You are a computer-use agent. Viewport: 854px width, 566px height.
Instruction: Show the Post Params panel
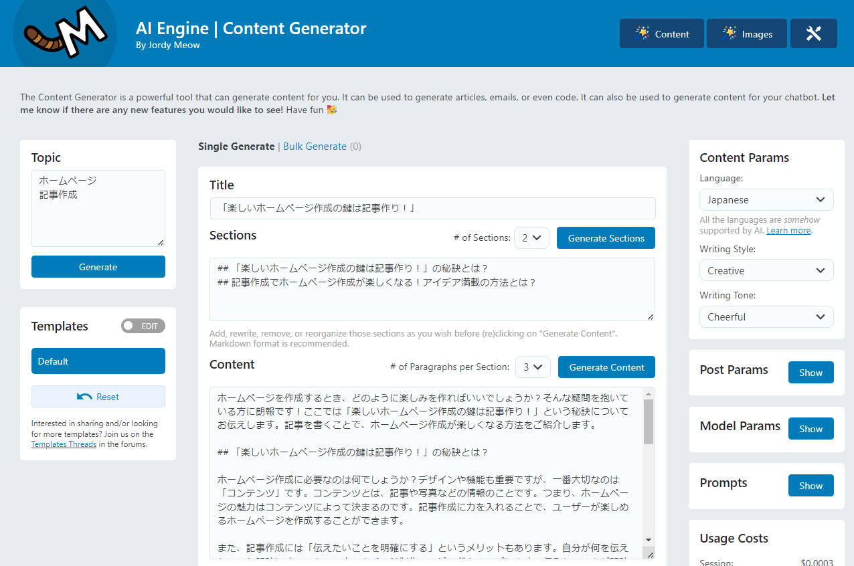pos(810,372)
